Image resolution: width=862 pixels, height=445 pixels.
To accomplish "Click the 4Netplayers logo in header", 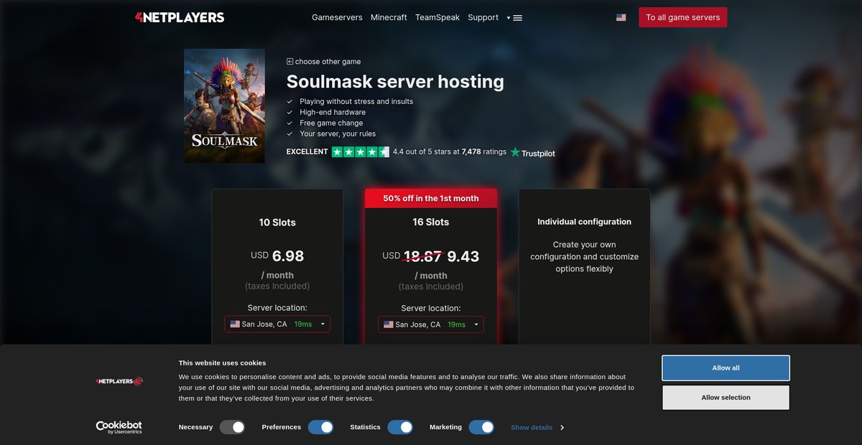I will pyautogui.click(x=180, y=17).
